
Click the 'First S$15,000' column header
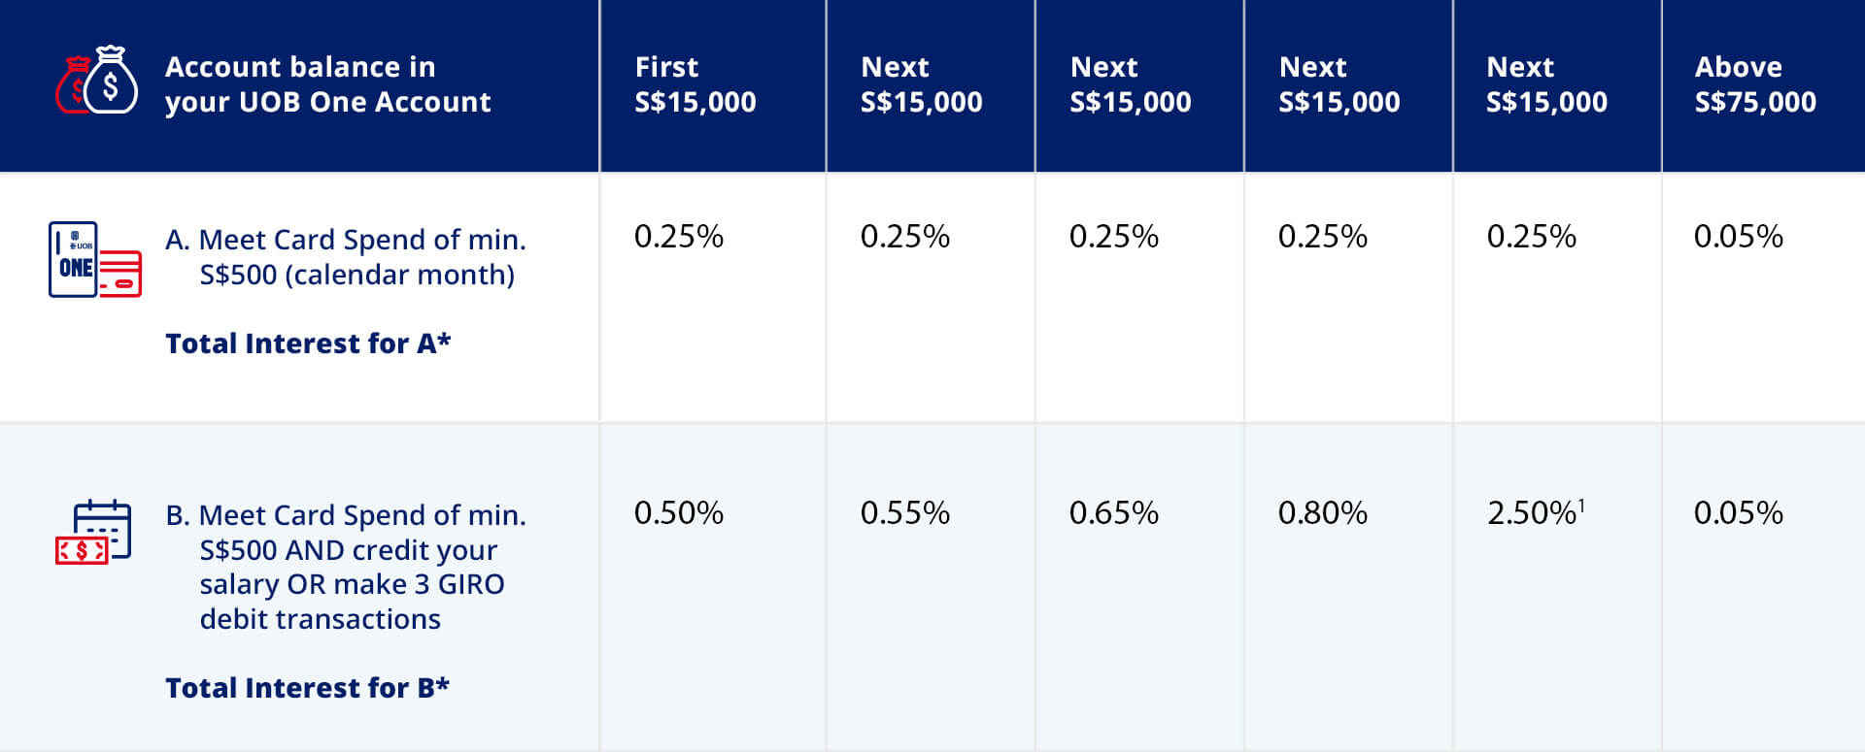coord(695,84)
